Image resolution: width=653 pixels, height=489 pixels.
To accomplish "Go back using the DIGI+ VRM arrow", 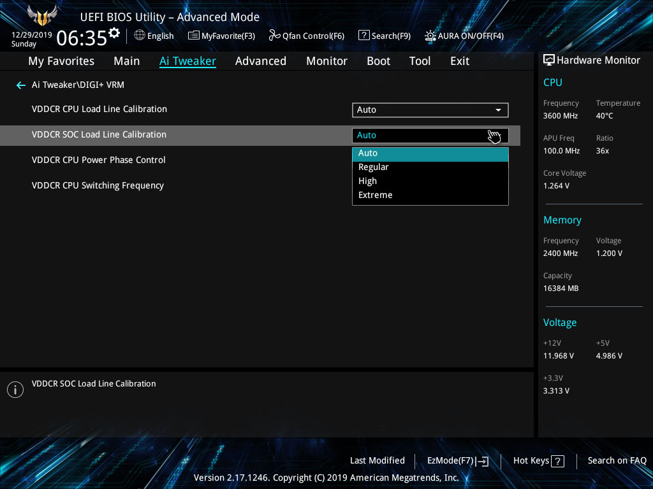I will click(21, 85).
